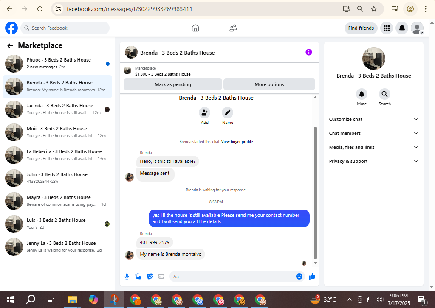Open the Facebook menu grid icon

387,28
